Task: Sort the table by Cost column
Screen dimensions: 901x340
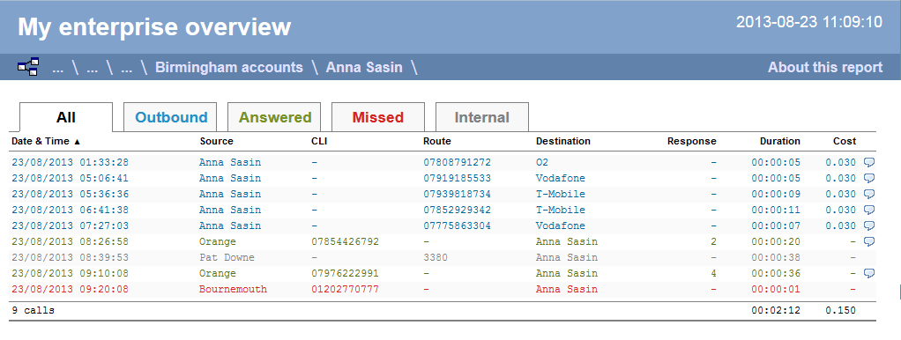Action: point(845,141)
